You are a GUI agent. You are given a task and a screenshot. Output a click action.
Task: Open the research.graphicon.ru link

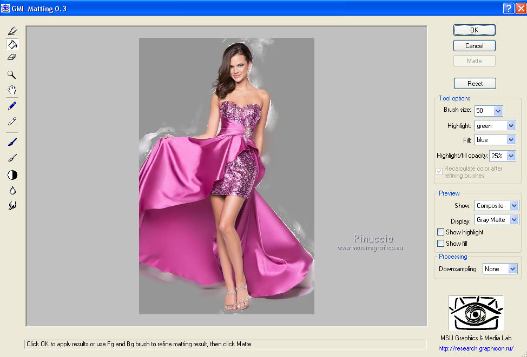coord(476,348)
